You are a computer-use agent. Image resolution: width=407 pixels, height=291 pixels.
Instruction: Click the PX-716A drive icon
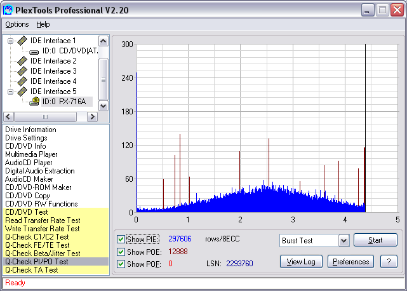click(x=34, y=101)
